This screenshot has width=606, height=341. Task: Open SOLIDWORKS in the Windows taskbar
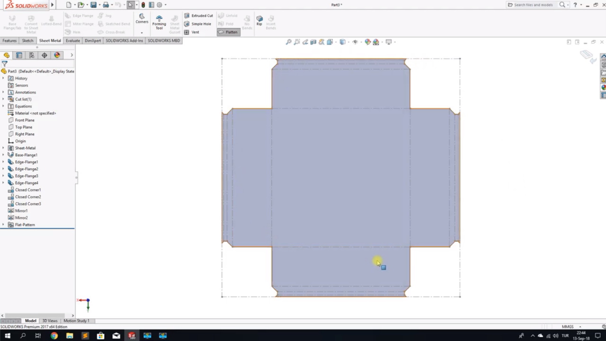(x=132, y=336)
